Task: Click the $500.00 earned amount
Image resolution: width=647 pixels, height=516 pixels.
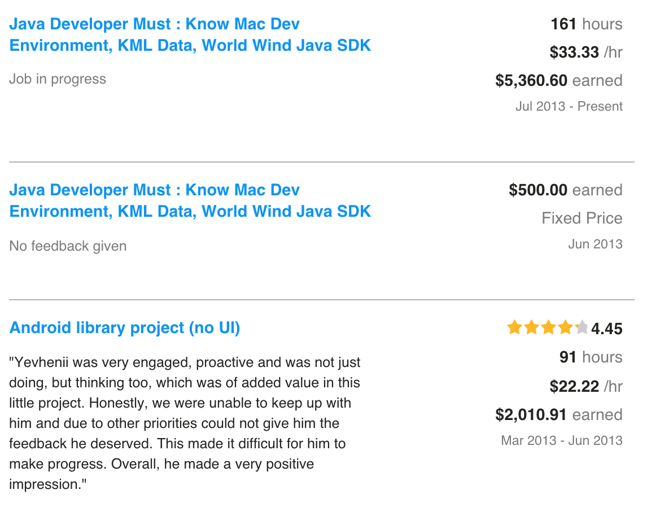Action: pyautogui.click(x=566, y=190)
